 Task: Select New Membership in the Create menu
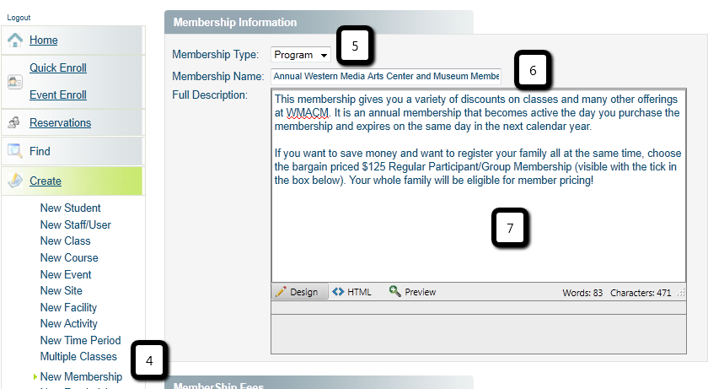tap(81, 377)
